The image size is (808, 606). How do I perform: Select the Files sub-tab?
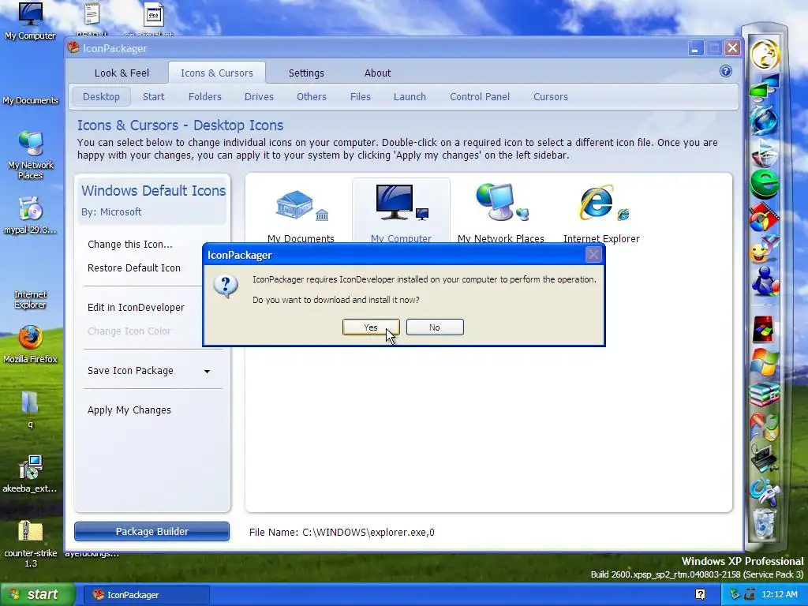360,97
